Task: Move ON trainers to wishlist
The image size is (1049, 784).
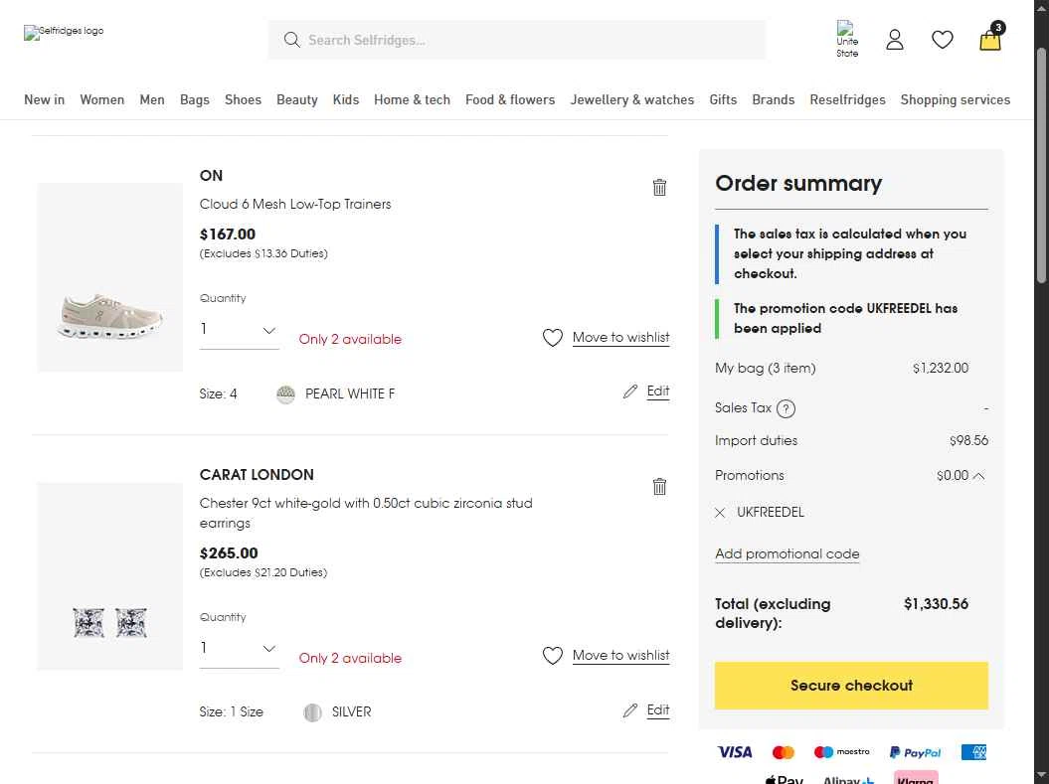Action: (620, 338)
